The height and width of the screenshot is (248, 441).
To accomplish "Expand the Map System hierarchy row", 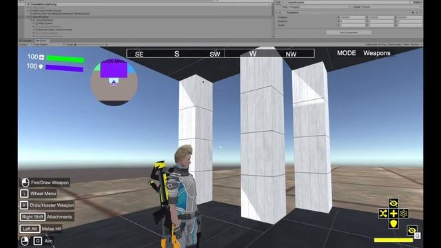I will [x=34, y=23].
